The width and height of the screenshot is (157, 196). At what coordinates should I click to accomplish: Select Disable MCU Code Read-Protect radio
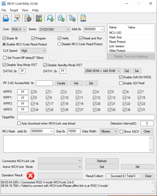point(59,44)
